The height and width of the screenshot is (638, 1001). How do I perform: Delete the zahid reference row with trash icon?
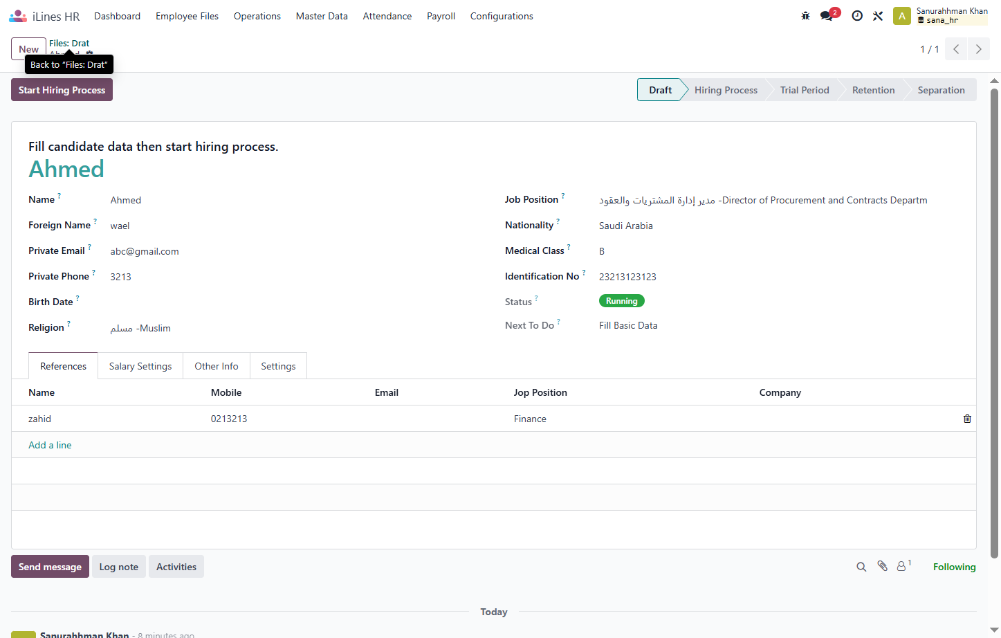coord(967,419)
